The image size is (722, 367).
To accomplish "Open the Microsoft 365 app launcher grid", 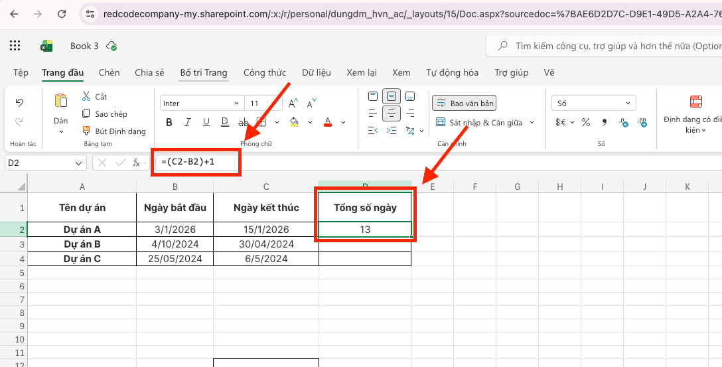I will point(15,46).
